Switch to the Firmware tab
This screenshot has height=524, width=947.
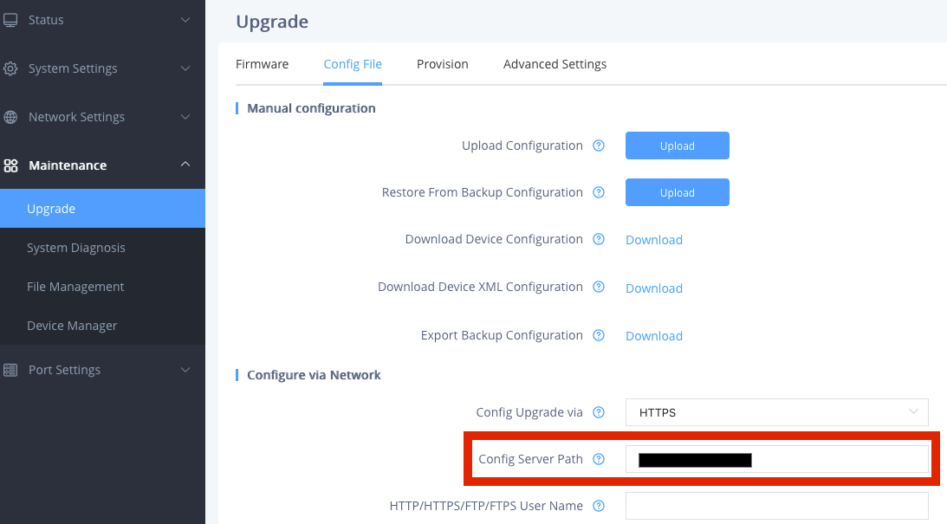click(263, 64)
